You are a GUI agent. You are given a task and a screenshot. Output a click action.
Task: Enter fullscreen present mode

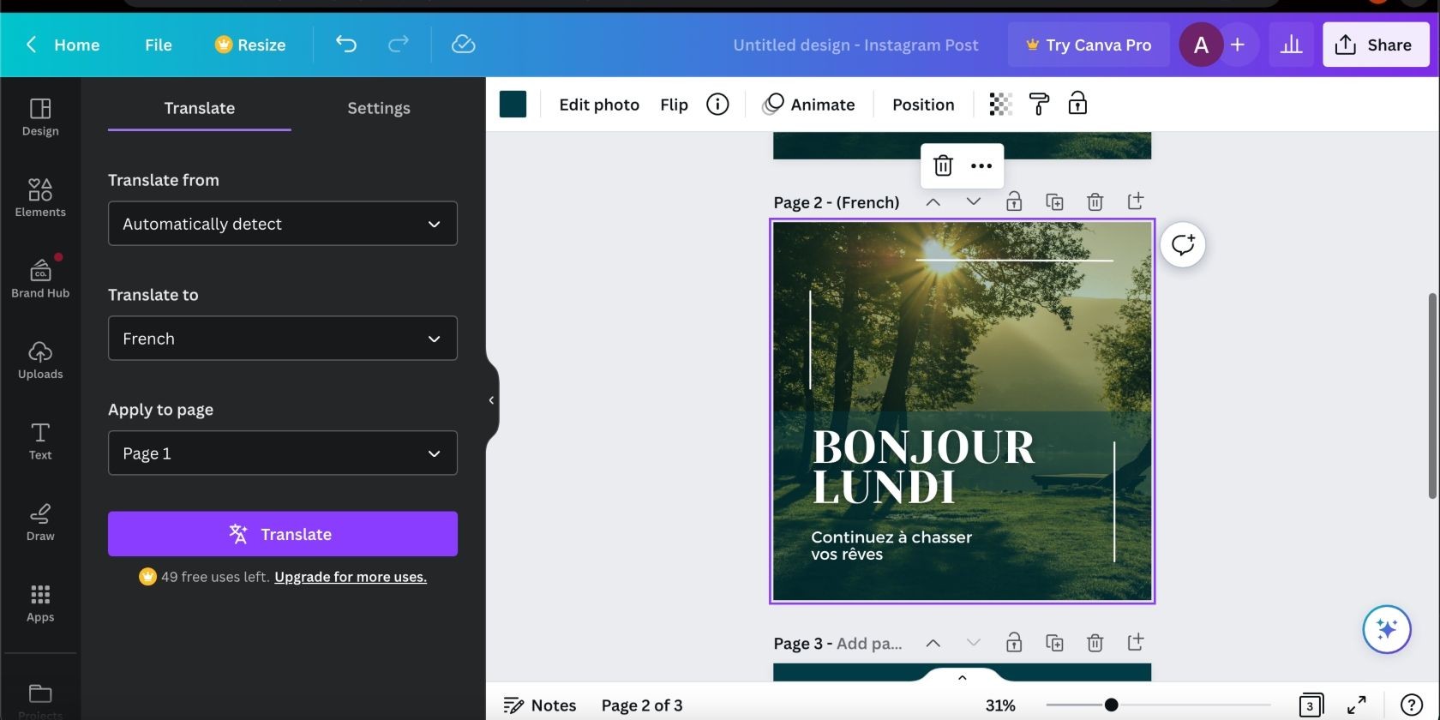pos(1357,705)
